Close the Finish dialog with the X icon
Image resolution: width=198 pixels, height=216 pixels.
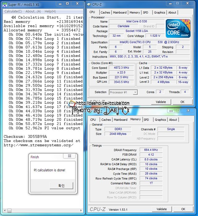(69, 156)
